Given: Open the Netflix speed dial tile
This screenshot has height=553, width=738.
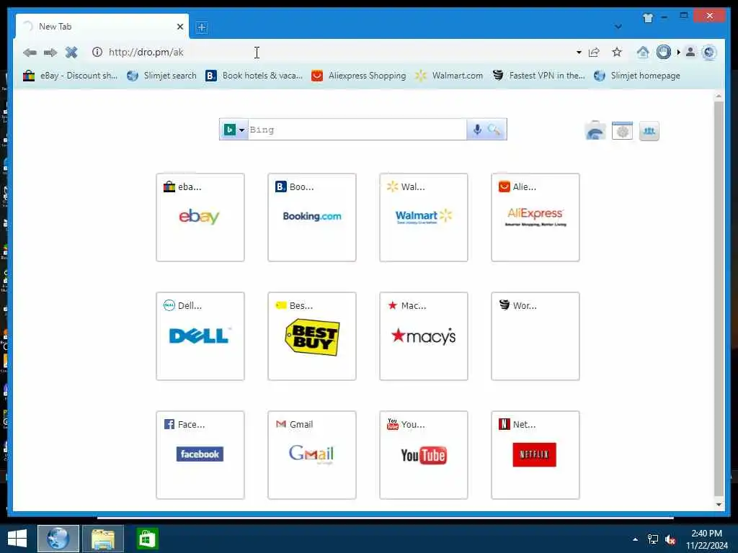Looking at the screenshot, I should pyautogui.click(x=535, y=455).
